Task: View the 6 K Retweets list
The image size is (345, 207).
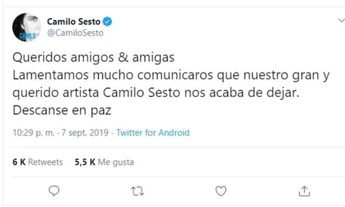Action: 38,162
